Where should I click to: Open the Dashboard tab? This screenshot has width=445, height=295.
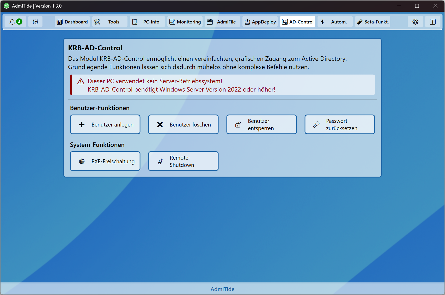pos(72,22)
